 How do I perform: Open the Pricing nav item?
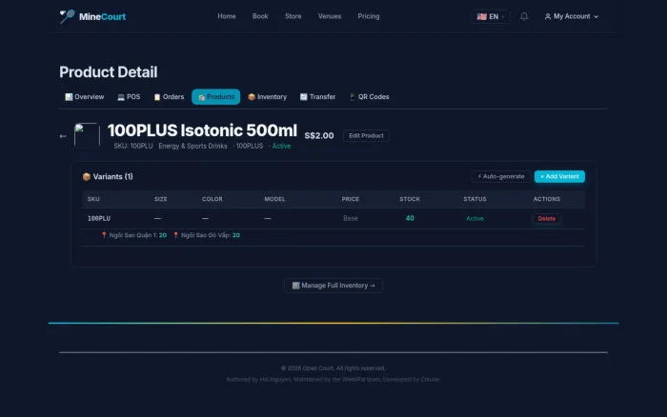tap(369, 16)
